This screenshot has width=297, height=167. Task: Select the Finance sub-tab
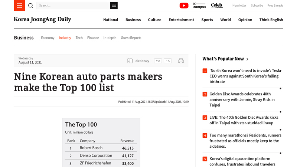(93, 38)
